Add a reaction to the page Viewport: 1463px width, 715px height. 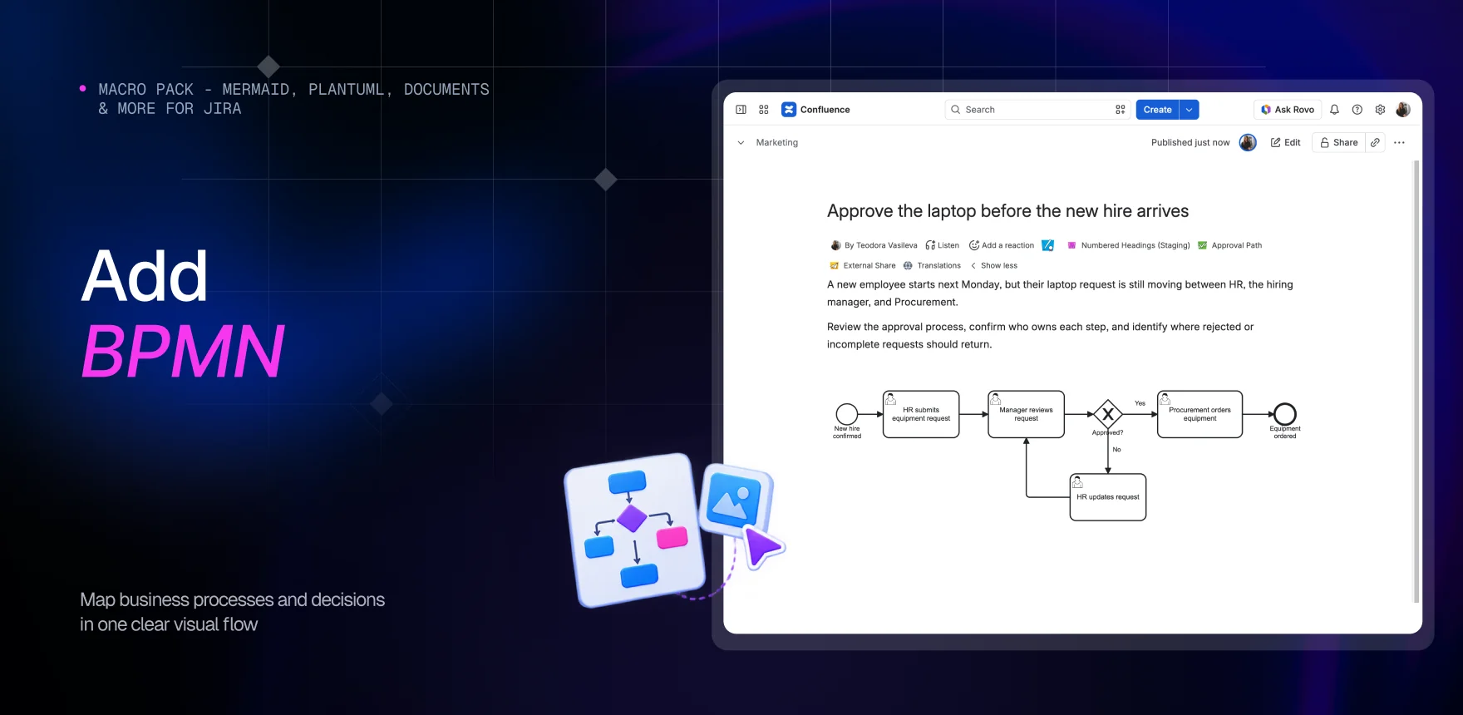pyautogui.click(x=1002, y=245)
